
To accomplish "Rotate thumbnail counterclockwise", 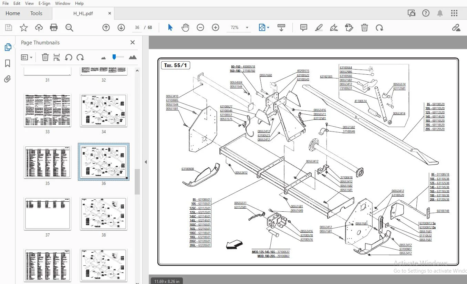I will [69, 57].
